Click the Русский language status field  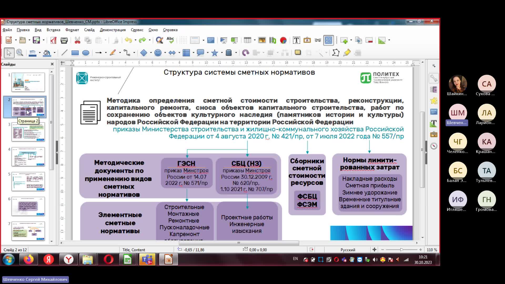click(348, 250)
